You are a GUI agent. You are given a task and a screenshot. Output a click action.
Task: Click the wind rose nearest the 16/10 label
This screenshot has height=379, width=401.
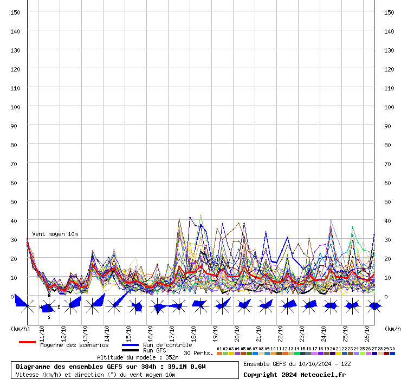coord(157,306)
